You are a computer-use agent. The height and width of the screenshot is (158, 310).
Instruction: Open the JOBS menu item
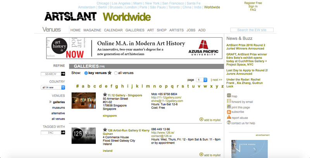click(x=191, y=30)
